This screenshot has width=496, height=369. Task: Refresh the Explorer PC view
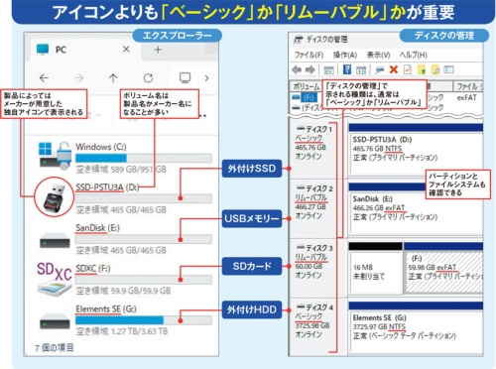(148, 78)
